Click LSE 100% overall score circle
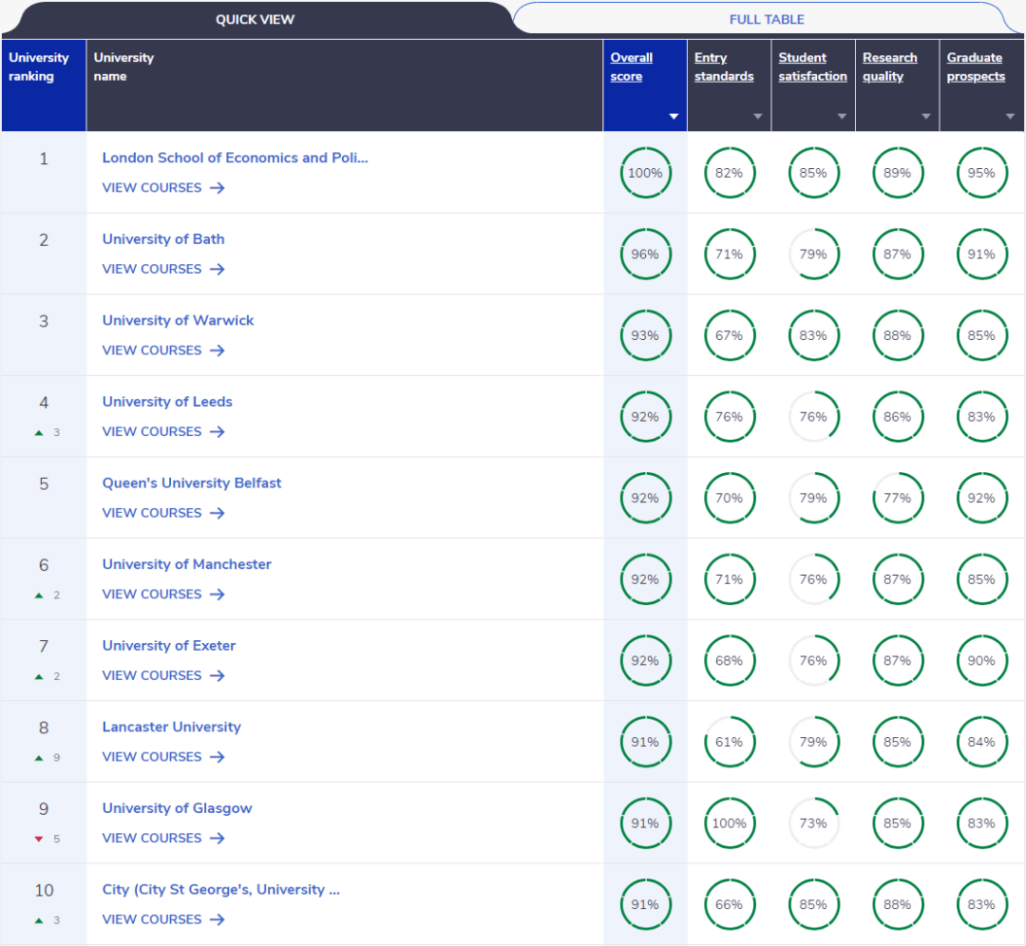The height and width of the screenshot is (946, 1026). (645, 173)
